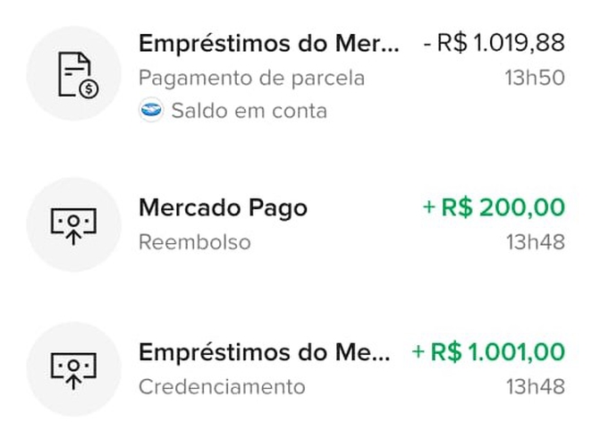This screenshot has height=447, width=592.
Task: Click the plus sign before R$ 200,00
Action: [x=429, y=208]
